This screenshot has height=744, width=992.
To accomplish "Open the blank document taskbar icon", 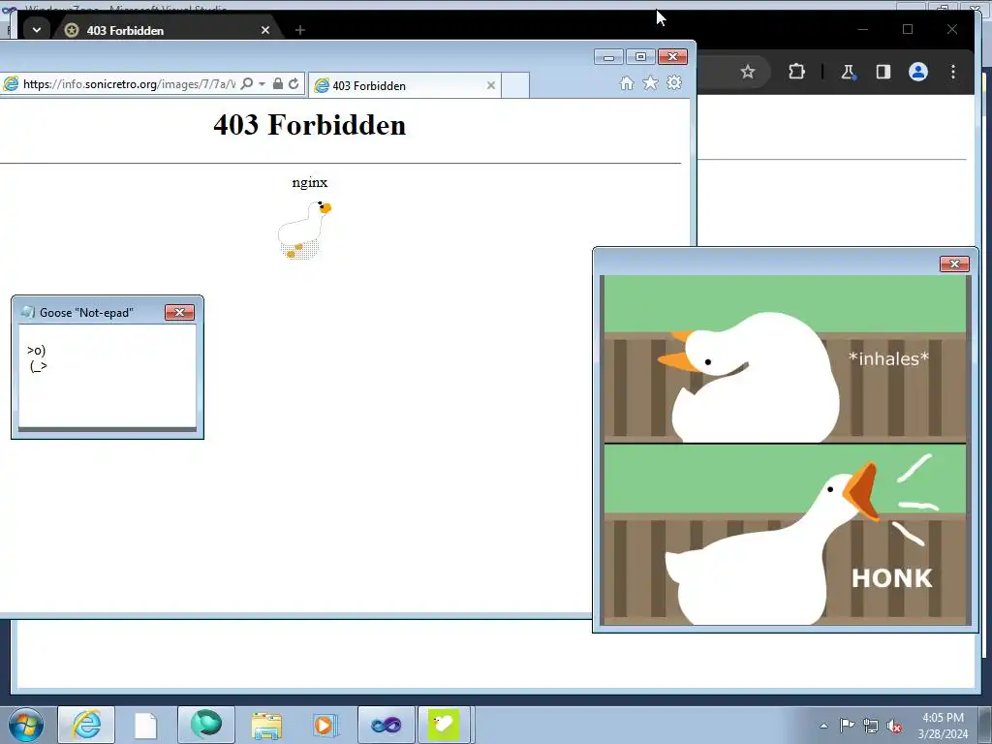I will coord(145,725).
